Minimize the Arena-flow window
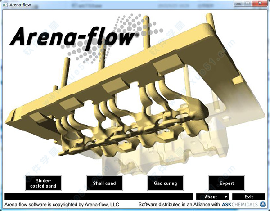The image size is (270, 211). pos(238,4)
